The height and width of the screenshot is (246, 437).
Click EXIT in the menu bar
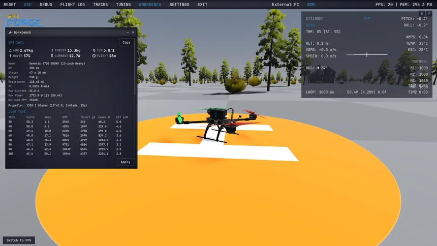(202, 5)
